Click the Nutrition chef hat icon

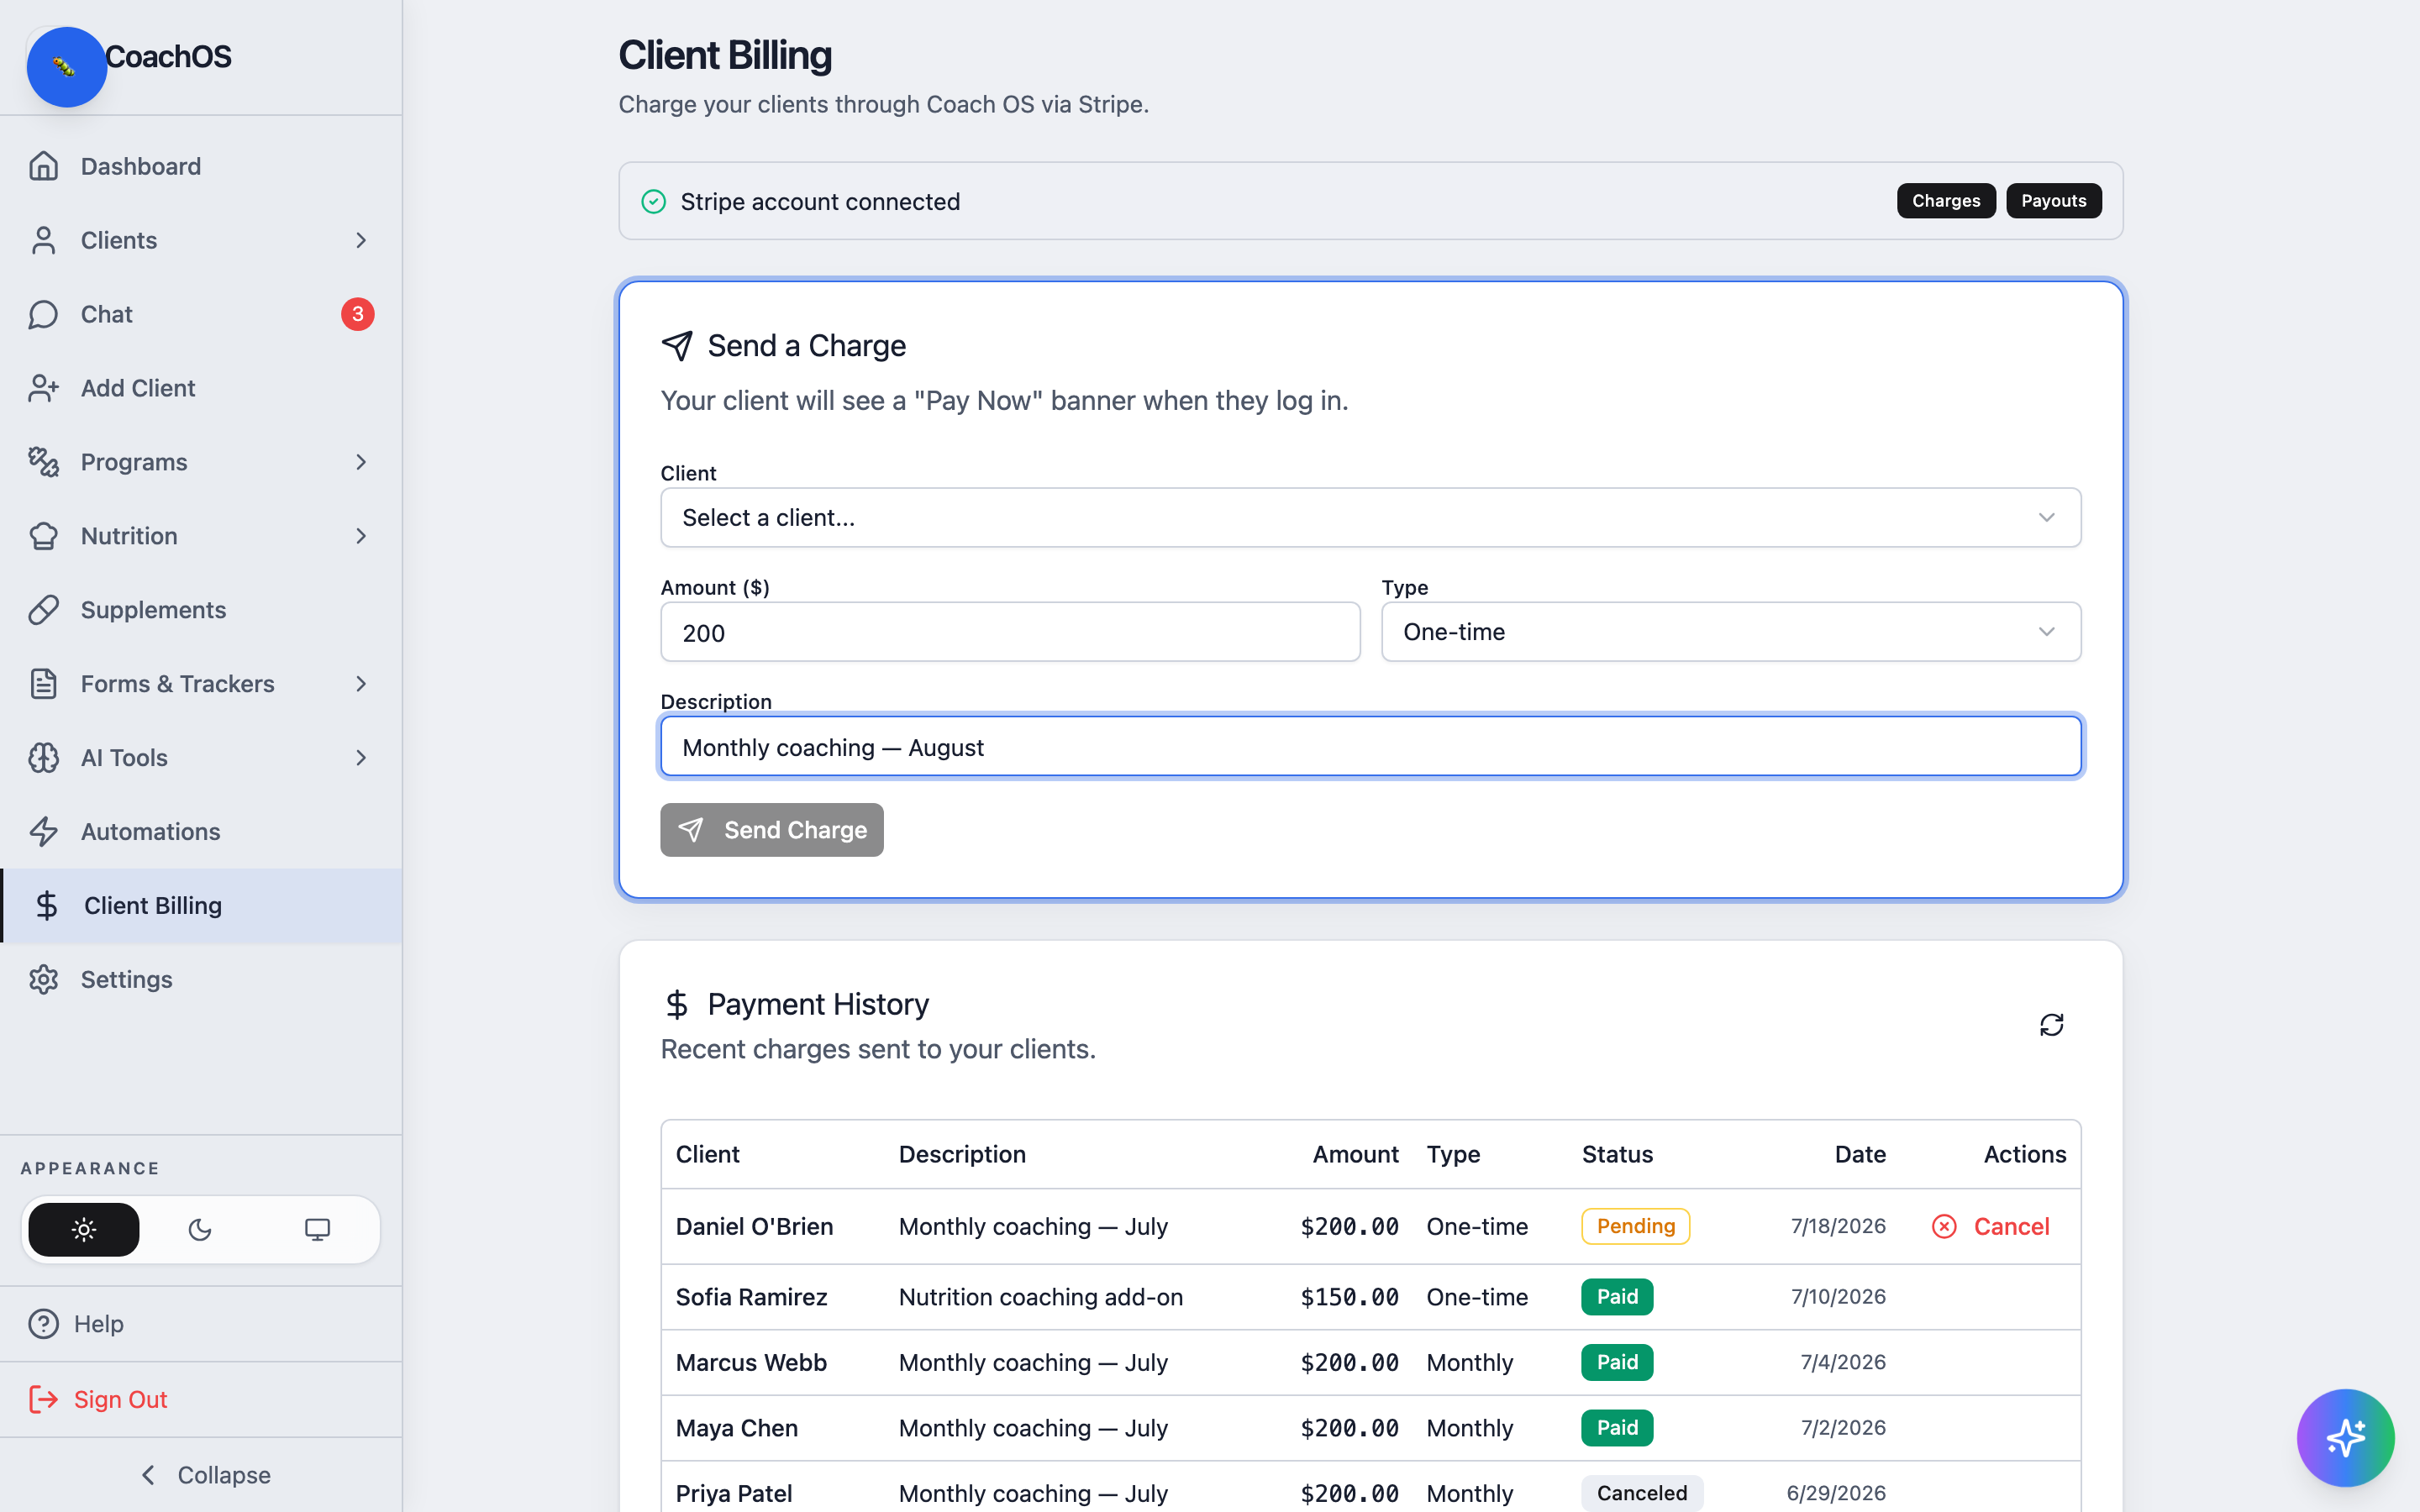tap(43, 536)
